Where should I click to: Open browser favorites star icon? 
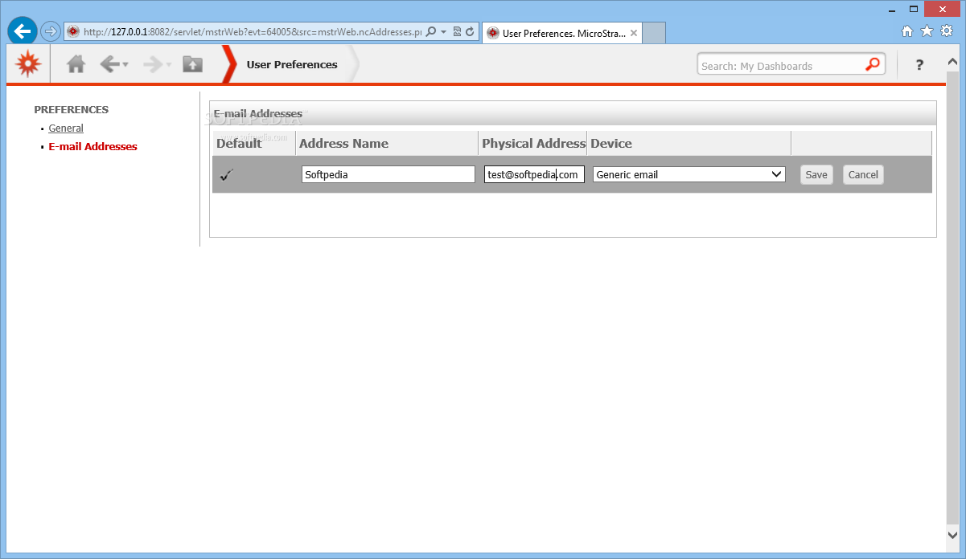(927, 31)
